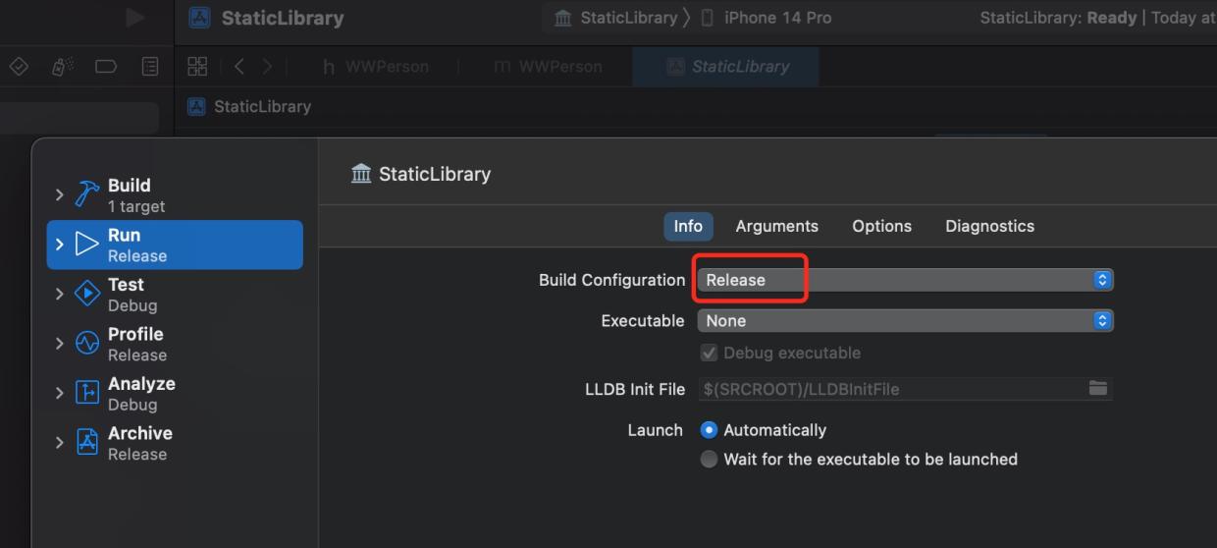Open the debug navigator spray icon

pyautogui.click(x=62, y=67)
